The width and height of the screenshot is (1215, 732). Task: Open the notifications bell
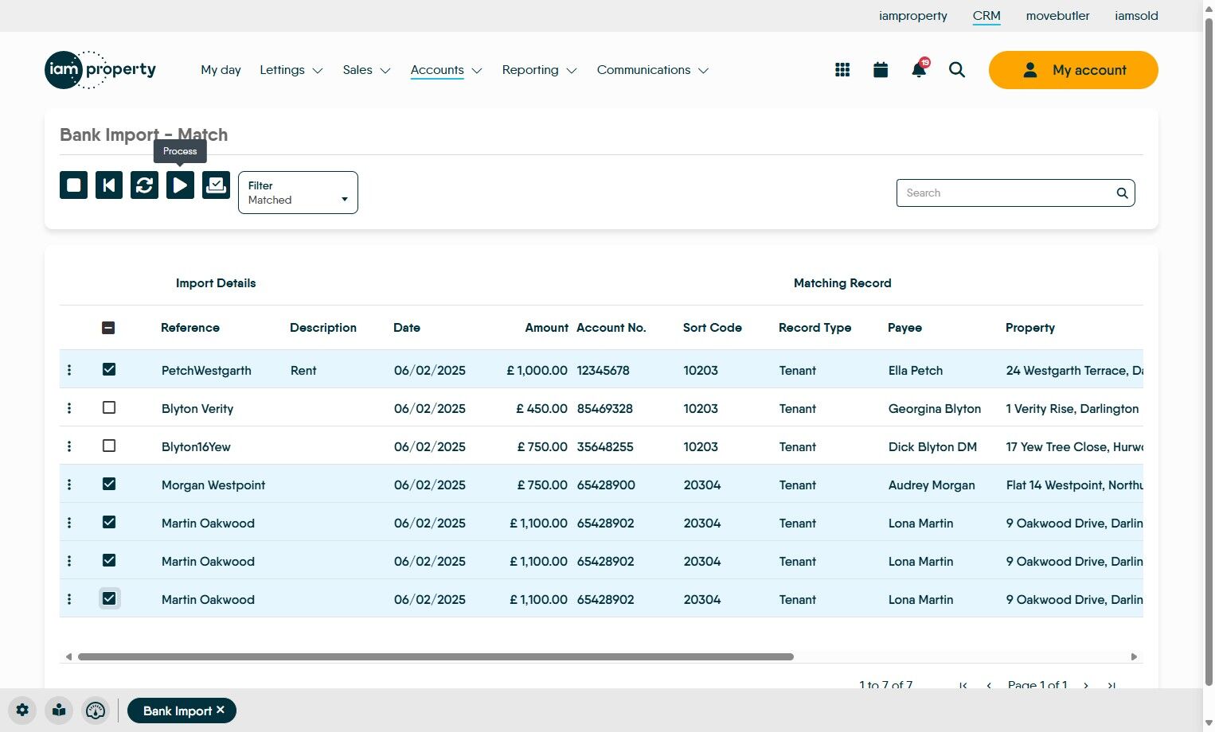click(919, 70)
